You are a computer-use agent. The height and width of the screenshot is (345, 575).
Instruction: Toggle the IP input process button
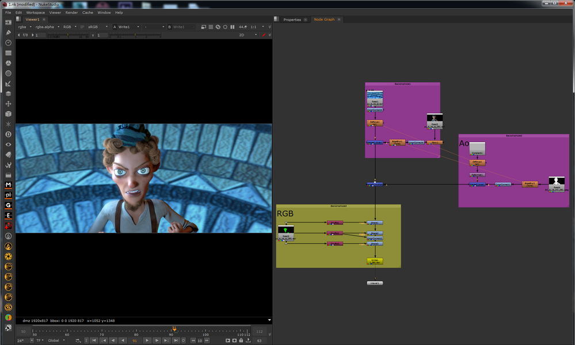(x=82, y=26)
